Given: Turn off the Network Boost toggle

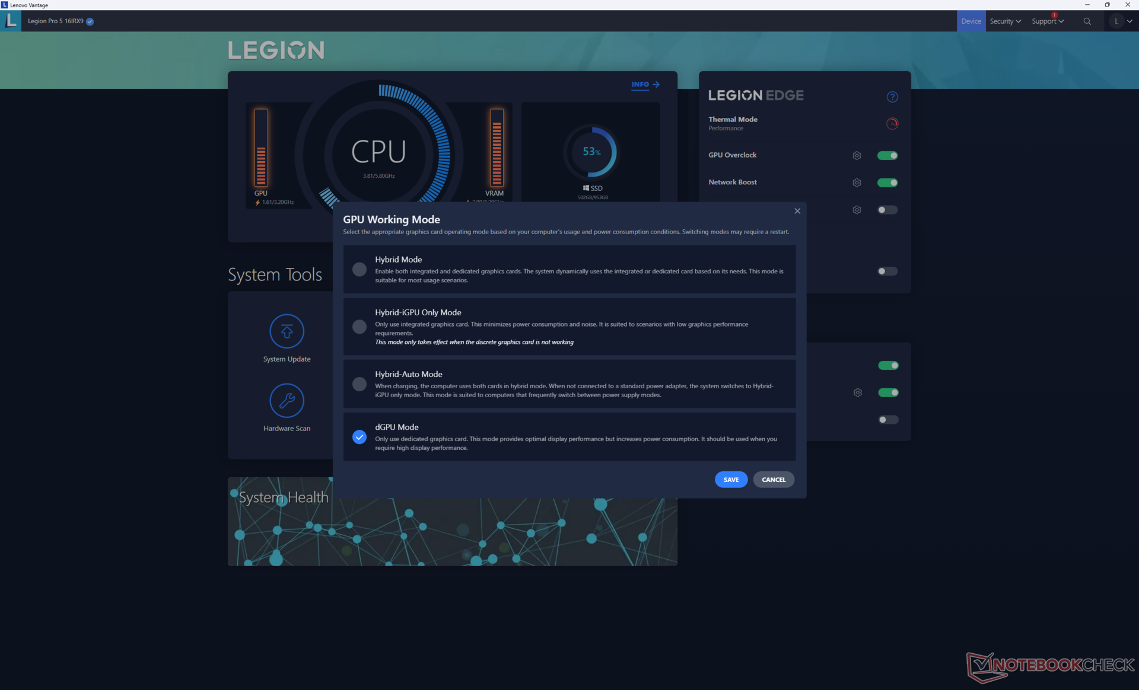Looking at the screenshot, I should pos(887,183).
